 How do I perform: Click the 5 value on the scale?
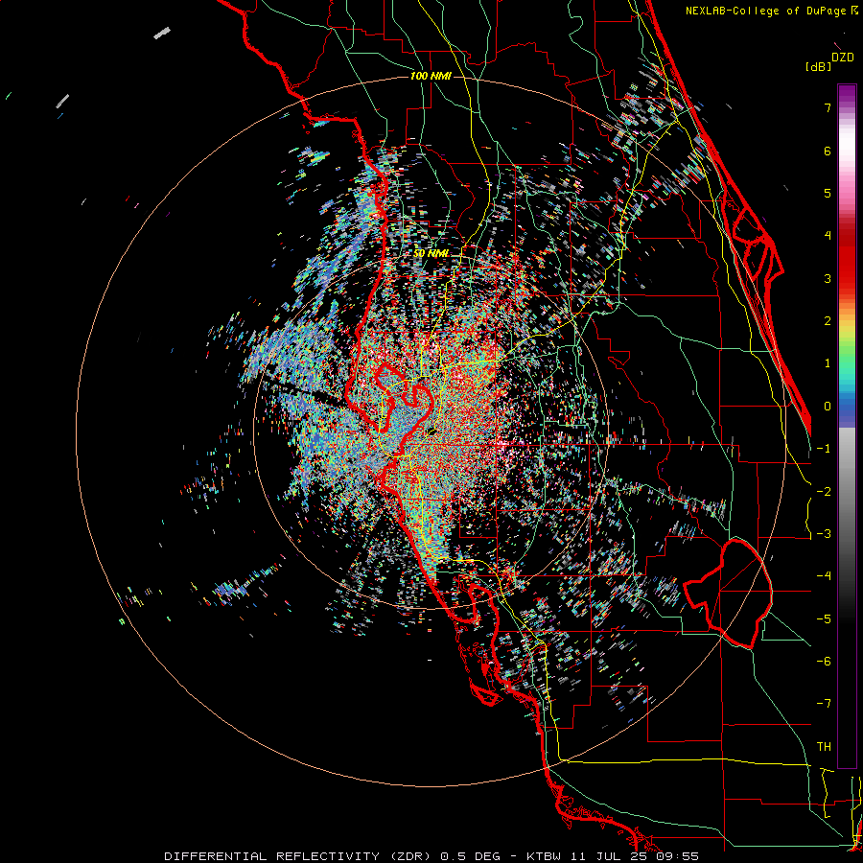point(828,193)
